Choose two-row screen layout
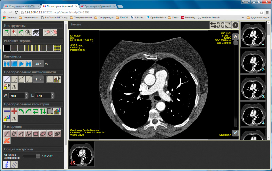Image resolution: width=272 pixels, height=171 pixels. (x=14, y=48)
